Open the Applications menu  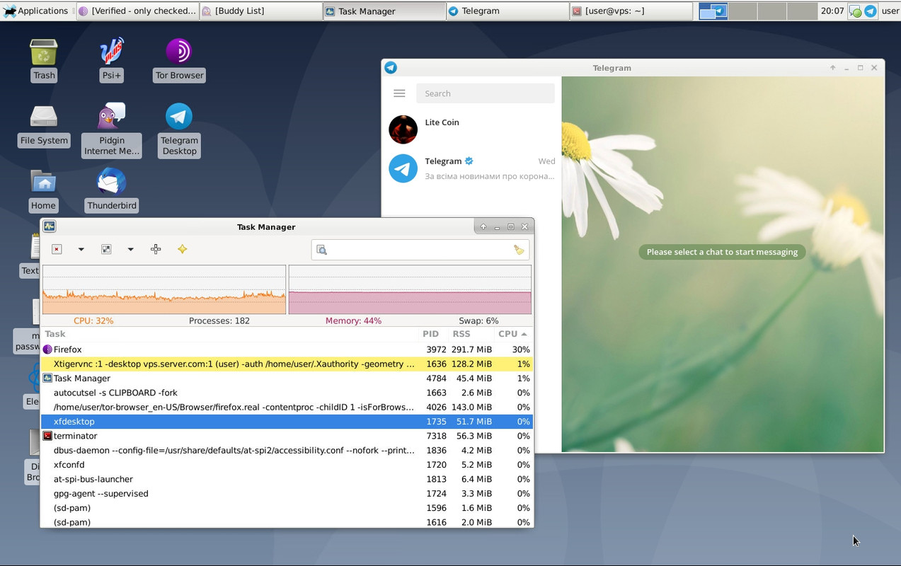tap(35, 11)
